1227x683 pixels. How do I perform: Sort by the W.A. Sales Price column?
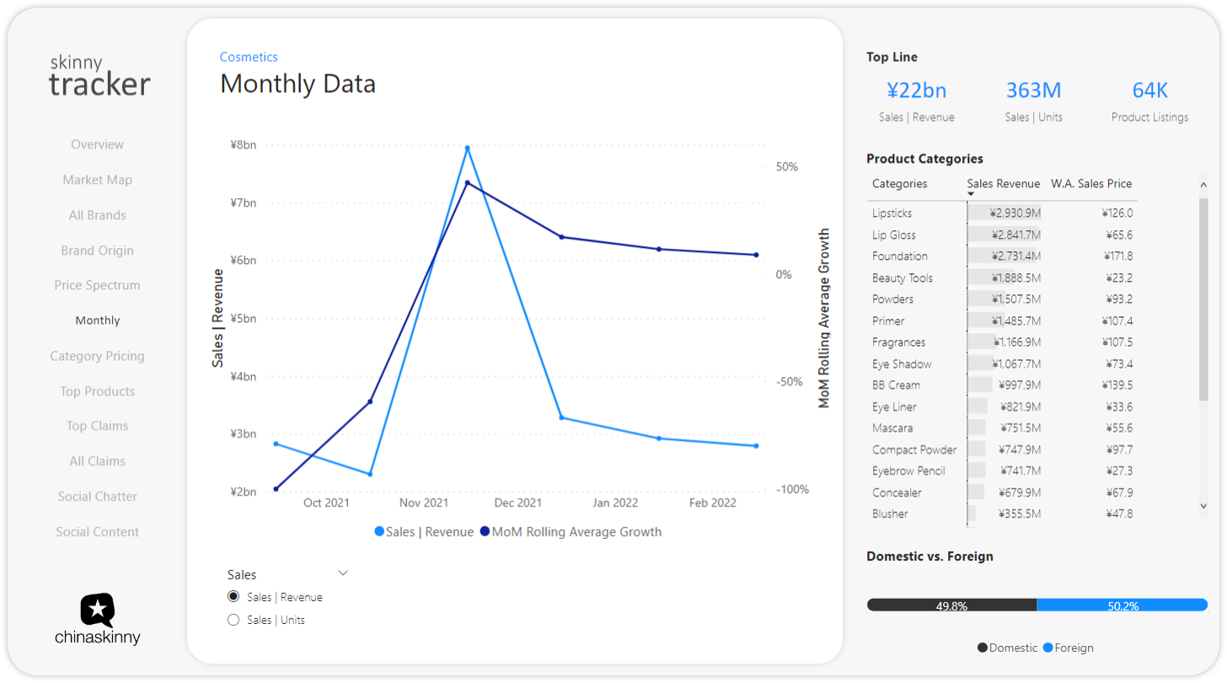(x=1091, y=184)
